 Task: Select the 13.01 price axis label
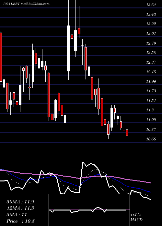(x=151, y=34)
